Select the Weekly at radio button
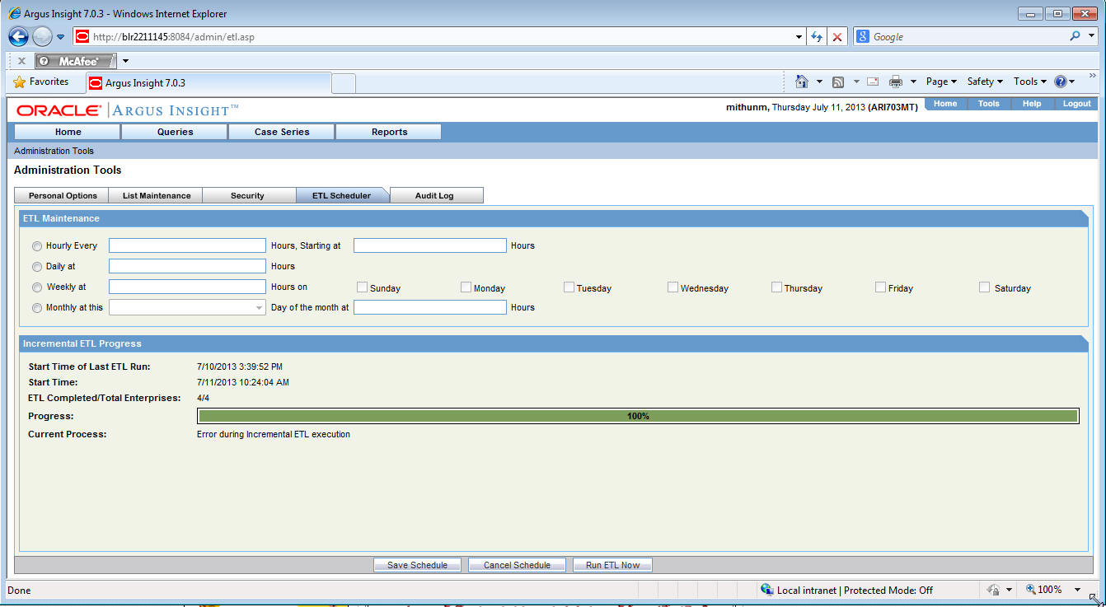The height and width of the screenshot is (607, 1106). point(37,287)
